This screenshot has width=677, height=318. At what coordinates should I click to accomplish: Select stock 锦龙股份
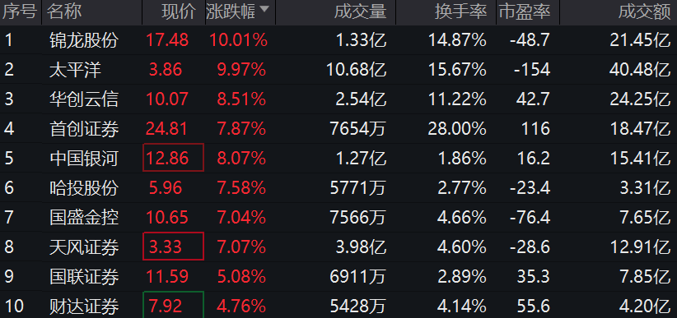[x=84, y=40]
